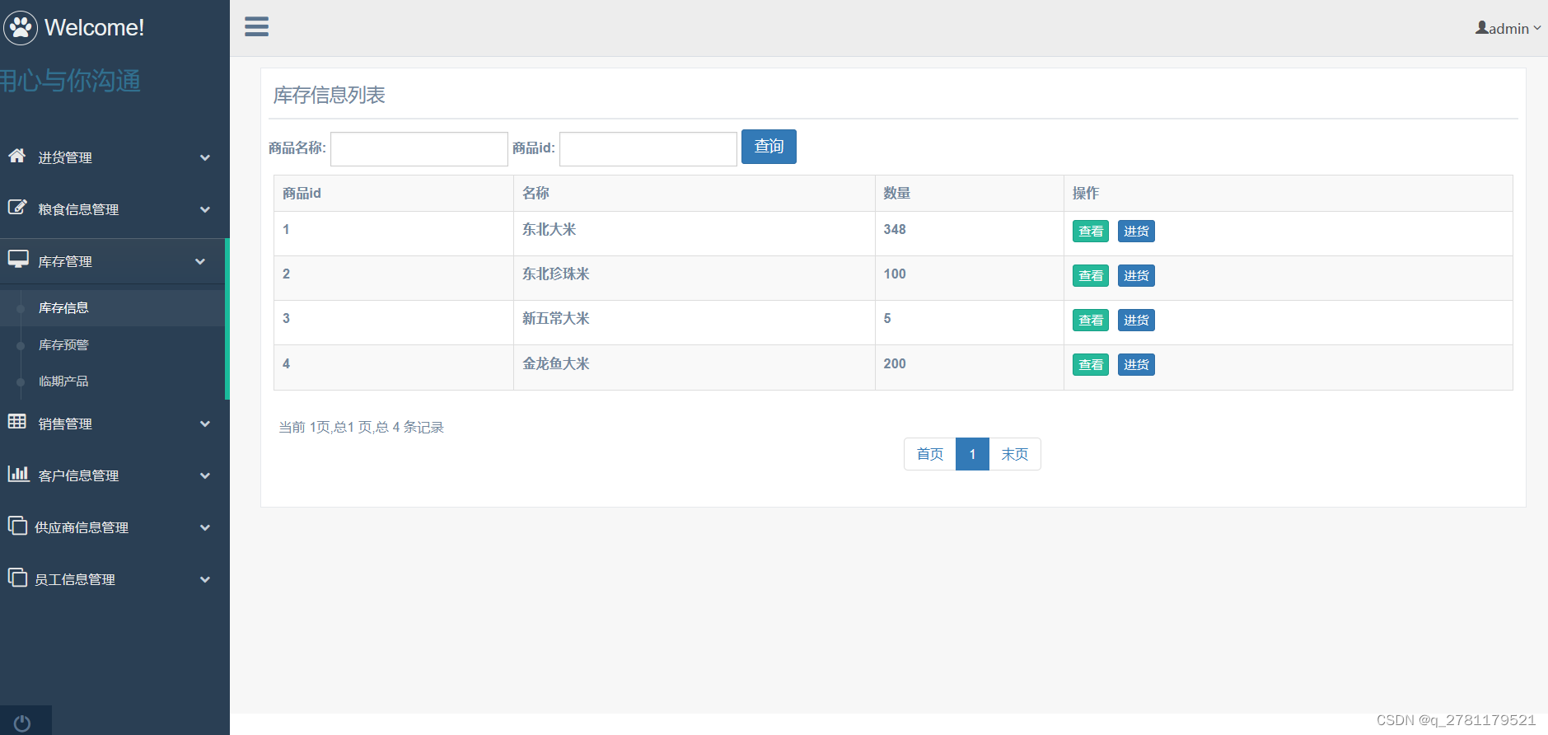Screen dimensions: 1548x735
Task: Toggle the hamburger sidebar menu icon
Action: [257, 27]
